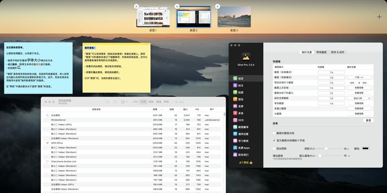
Task: Click the info icon in Activity Monitor toolbar
Action: coord(115,102)
